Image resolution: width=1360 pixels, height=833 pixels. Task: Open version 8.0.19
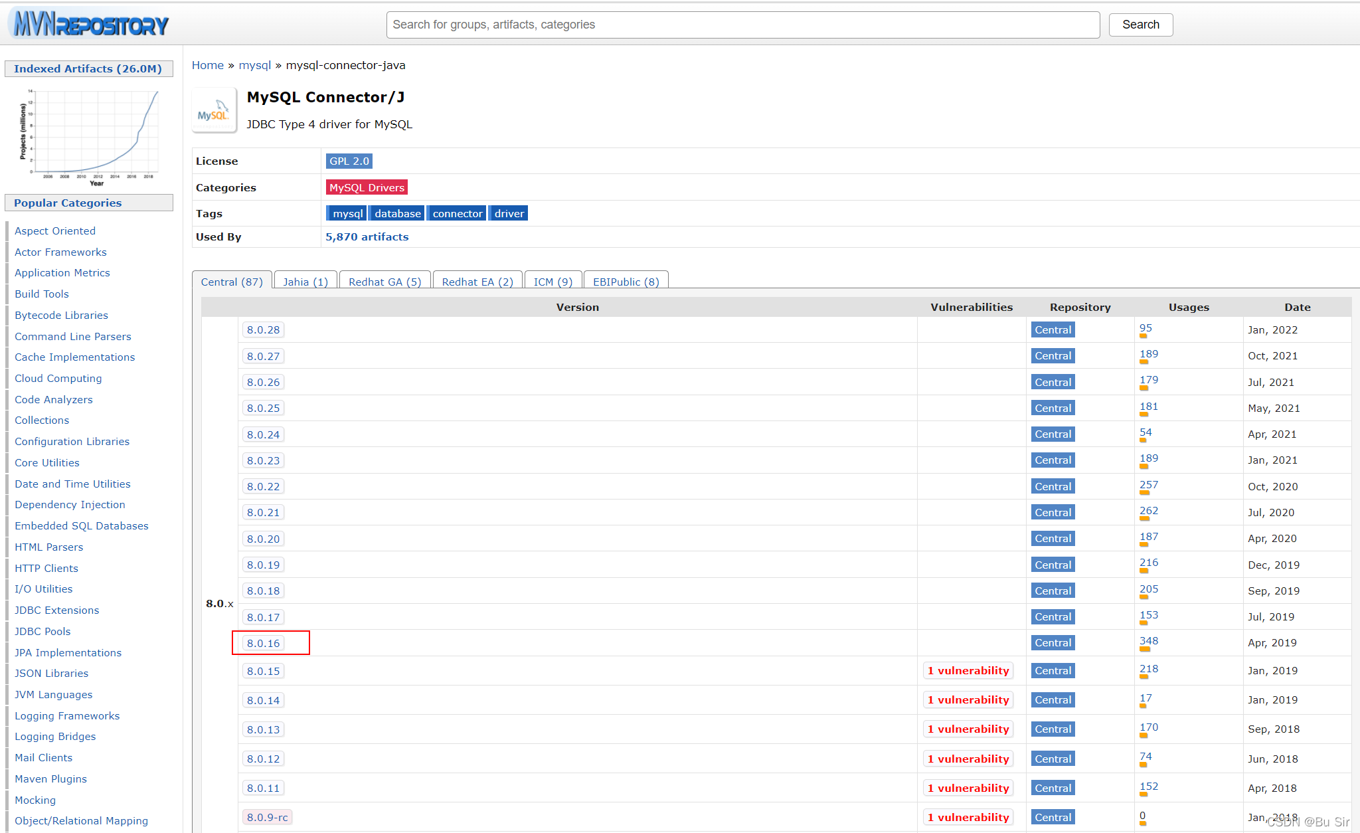(x=264, y=565)
